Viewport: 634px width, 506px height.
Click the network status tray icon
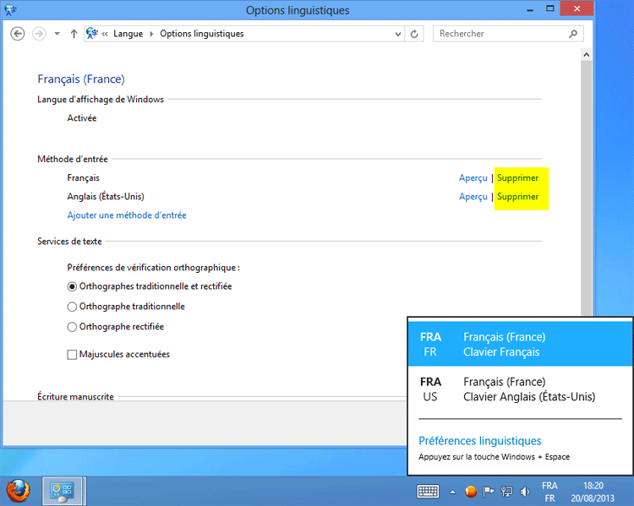tap(506, 491)
